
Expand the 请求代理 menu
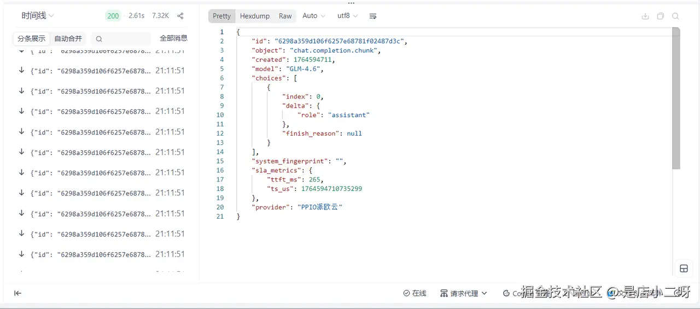coord(464,293)
